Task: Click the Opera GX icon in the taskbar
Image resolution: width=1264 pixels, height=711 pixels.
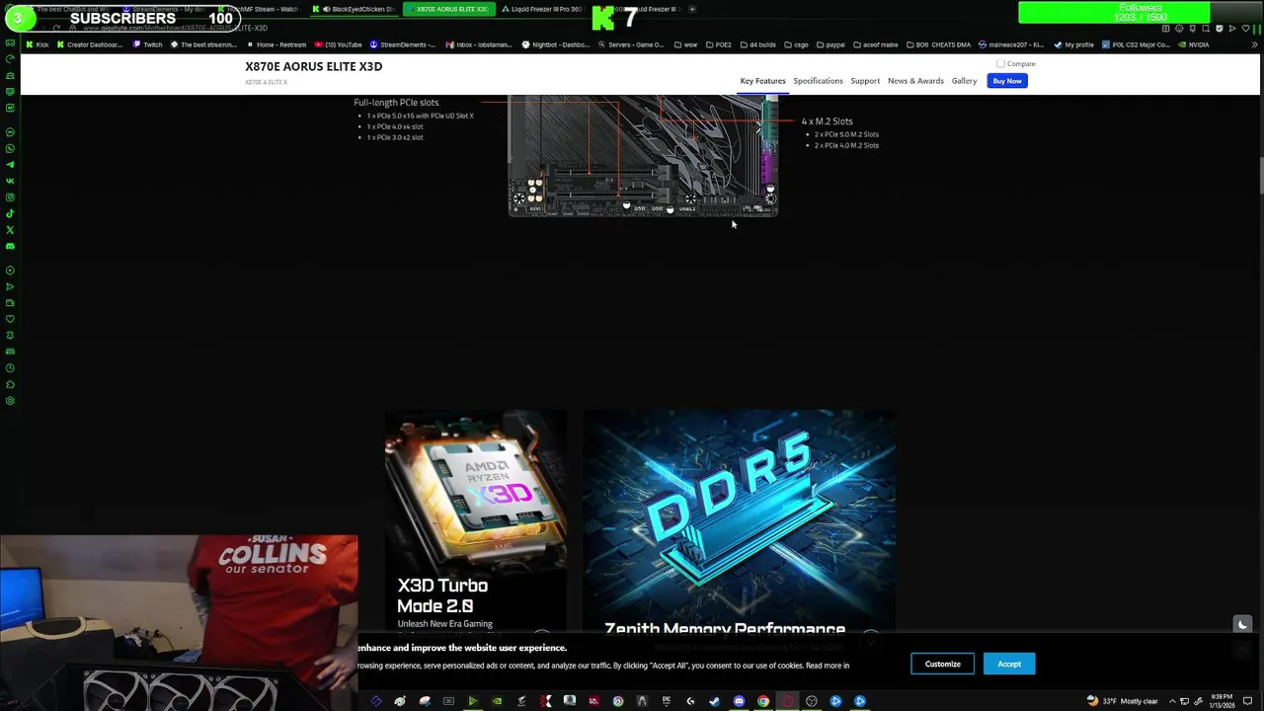Action: pos(787,701)
